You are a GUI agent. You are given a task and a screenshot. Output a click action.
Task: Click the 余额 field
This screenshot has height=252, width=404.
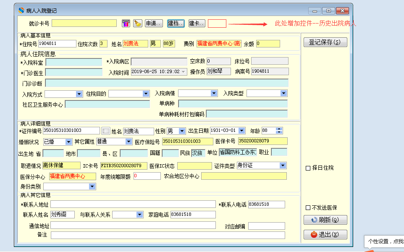point(268,44)
